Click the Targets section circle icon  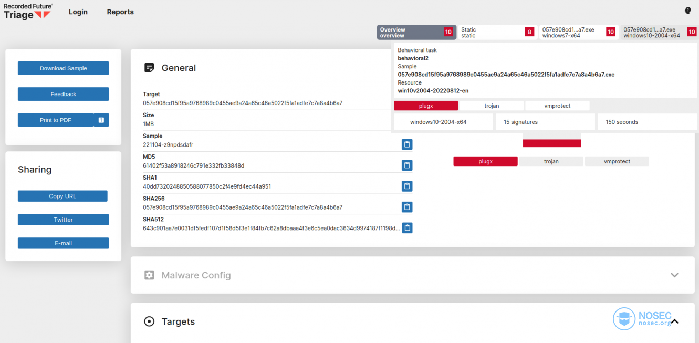click(149, 321)
